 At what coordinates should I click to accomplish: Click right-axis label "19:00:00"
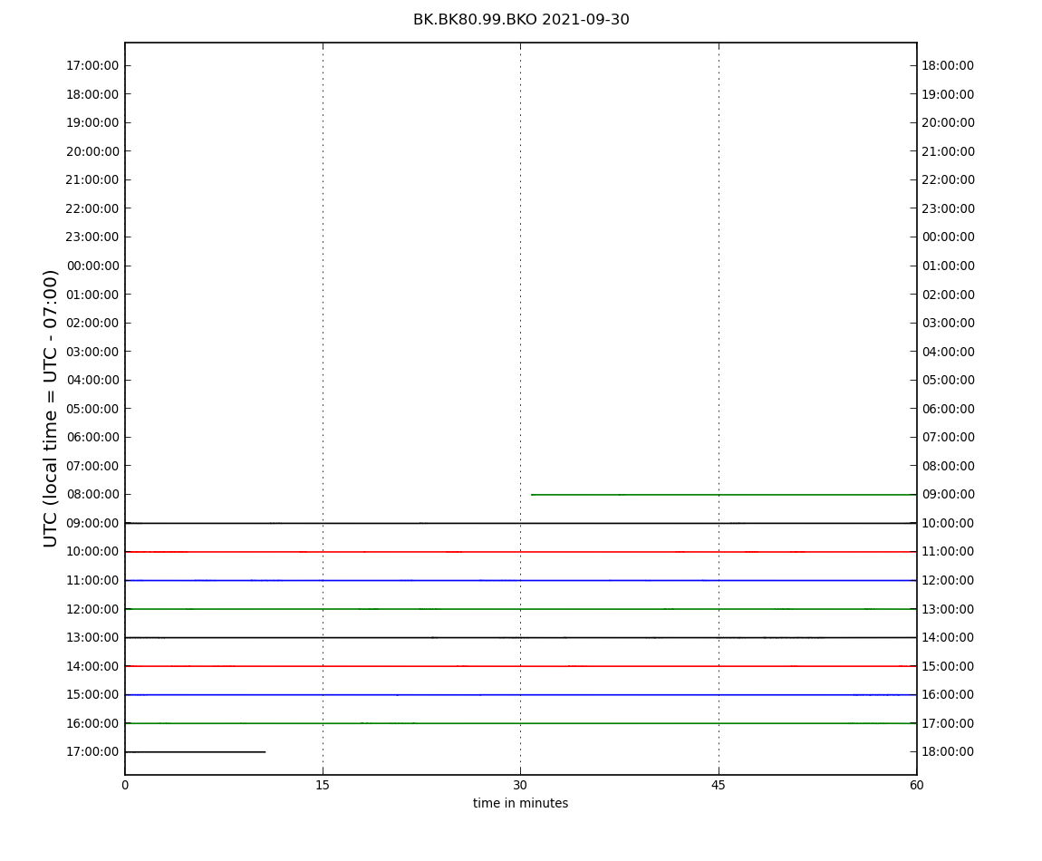point(949,94)
